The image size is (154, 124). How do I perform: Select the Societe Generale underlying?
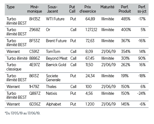click(53, 78)
